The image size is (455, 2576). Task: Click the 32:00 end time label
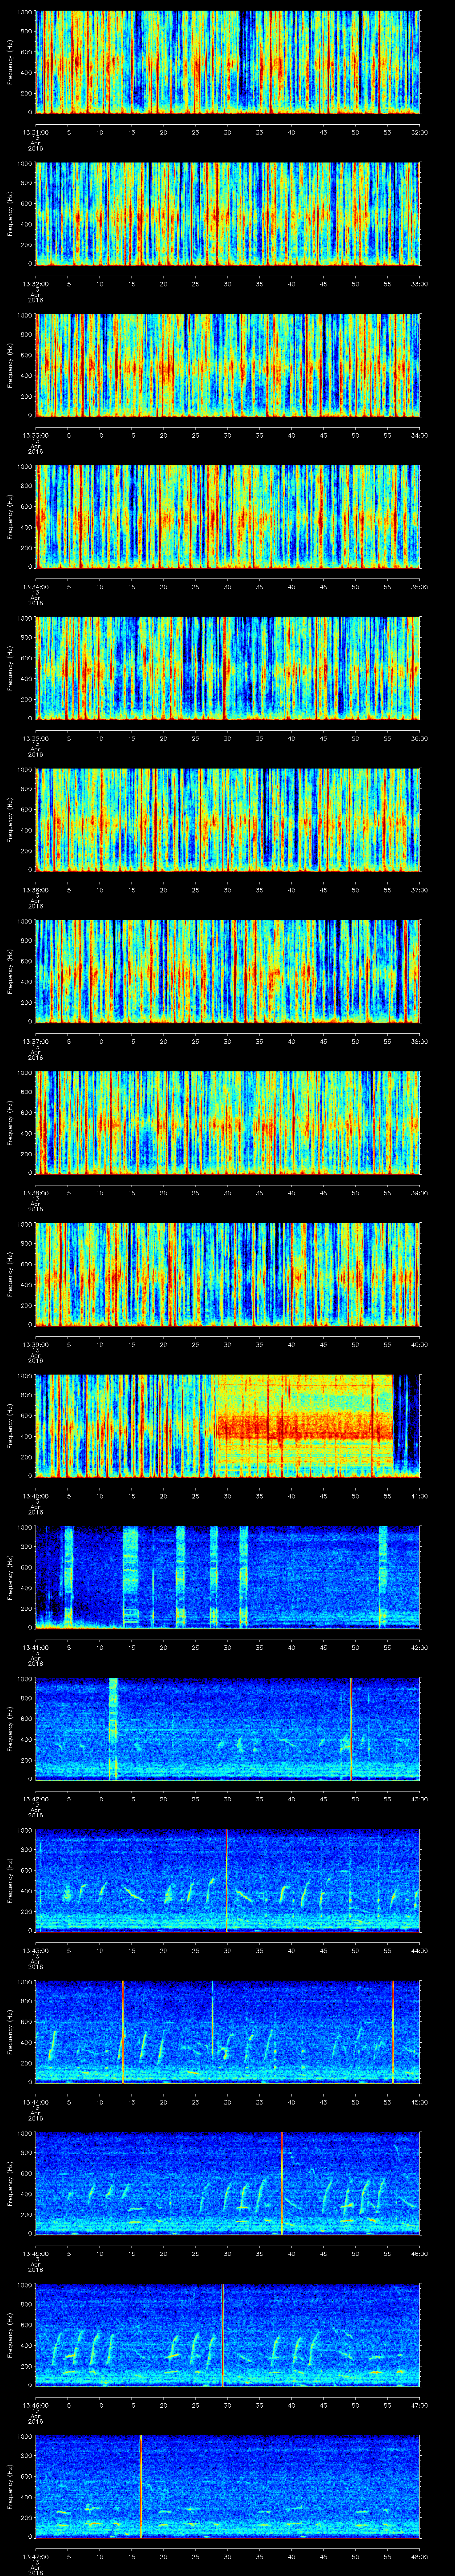419,132
